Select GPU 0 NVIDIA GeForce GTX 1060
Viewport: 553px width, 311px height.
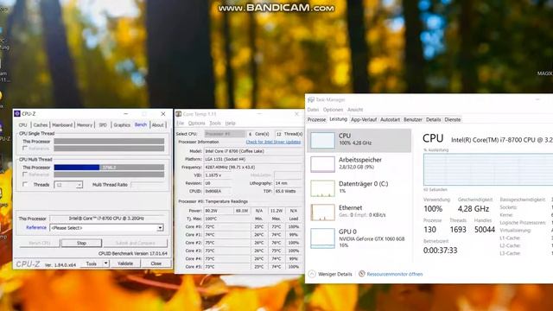pos(359,238)
